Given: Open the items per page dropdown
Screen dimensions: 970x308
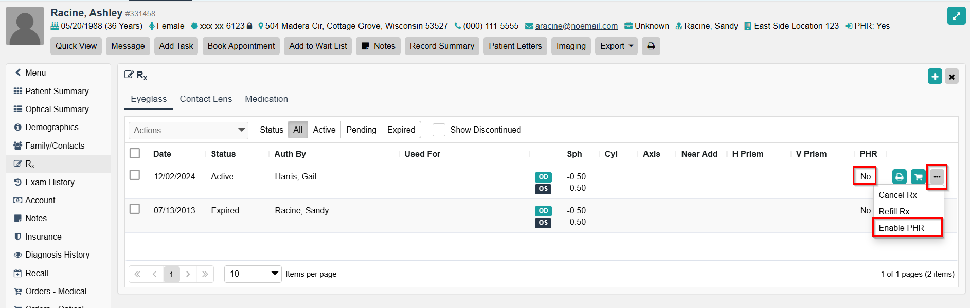Looking at the screenshot, I should (253, 274).
